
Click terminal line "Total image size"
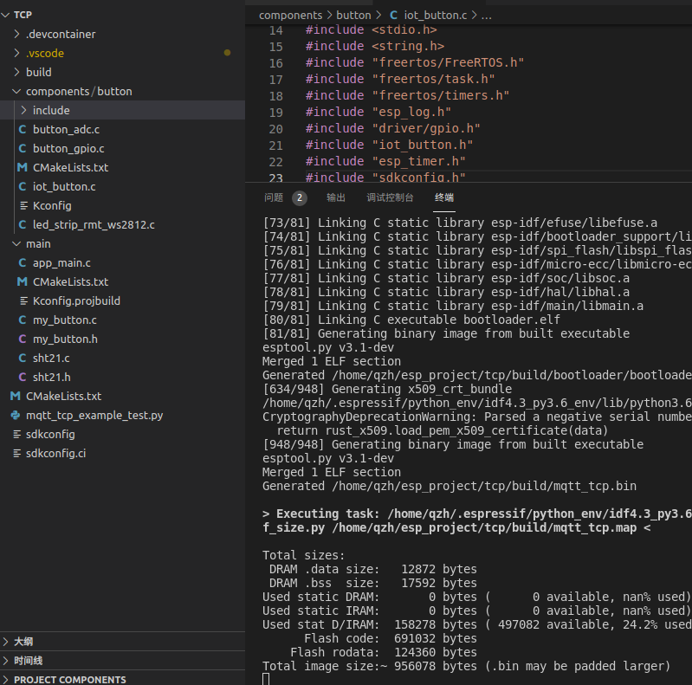click(466, 666)
